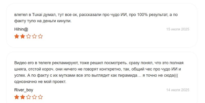Click the word "Tuxai" in first review
The width and height of the screenshot is (205, 103).
coord(37,15)
